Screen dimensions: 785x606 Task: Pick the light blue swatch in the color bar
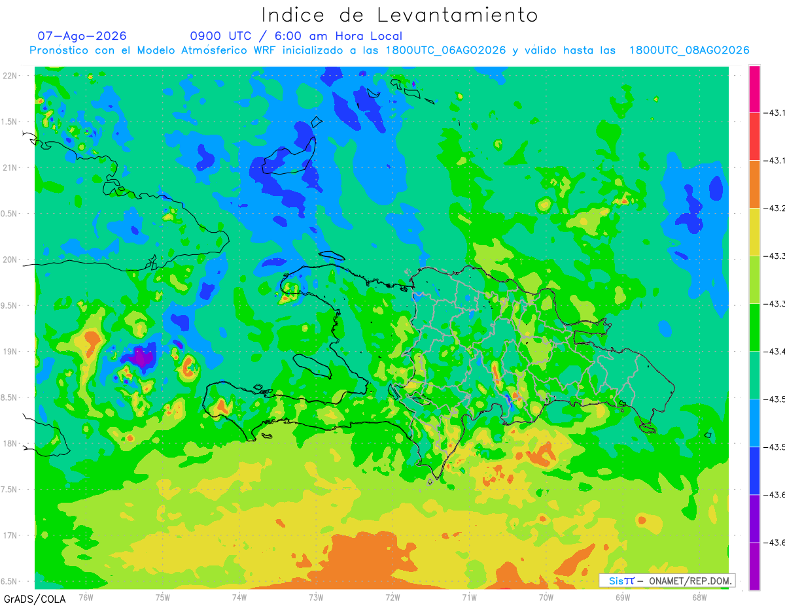click(x=754, y=423)
